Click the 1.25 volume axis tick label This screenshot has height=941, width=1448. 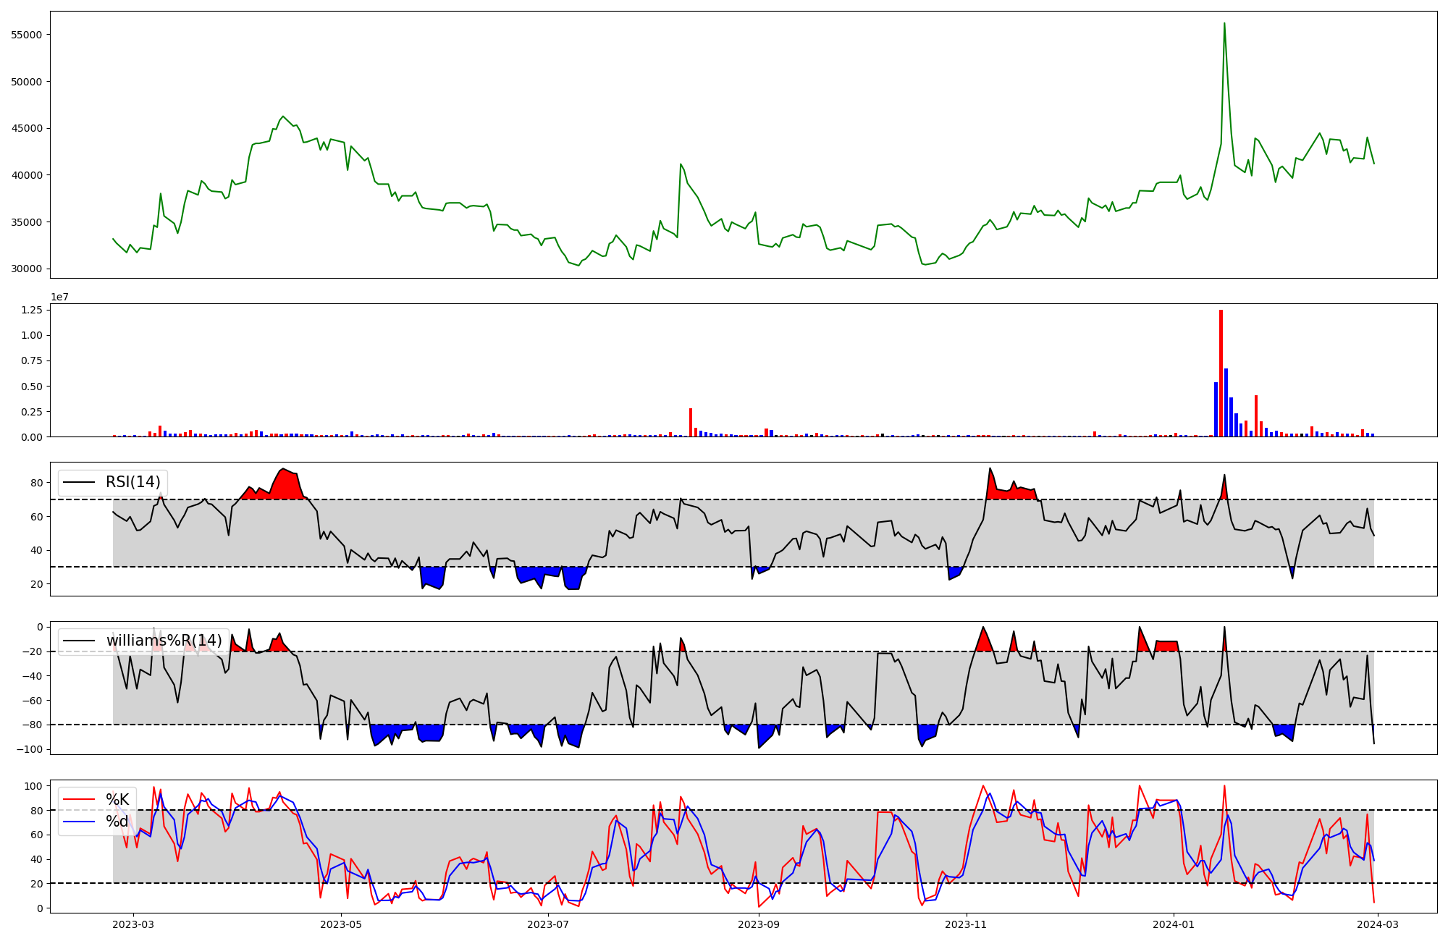(30, 310)
